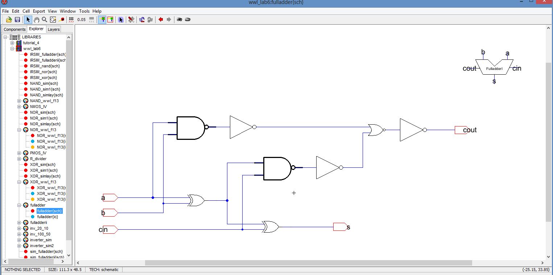The height and width of the screenshot is (275, 553).
Task: Select the Zoom magnifier tool
Action: click(45, 20)
